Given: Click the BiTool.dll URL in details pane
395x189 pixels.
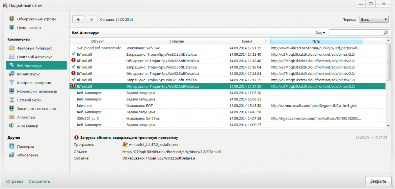Looking at the screenshot, I should pyautogui.click(x=171, y=152).
